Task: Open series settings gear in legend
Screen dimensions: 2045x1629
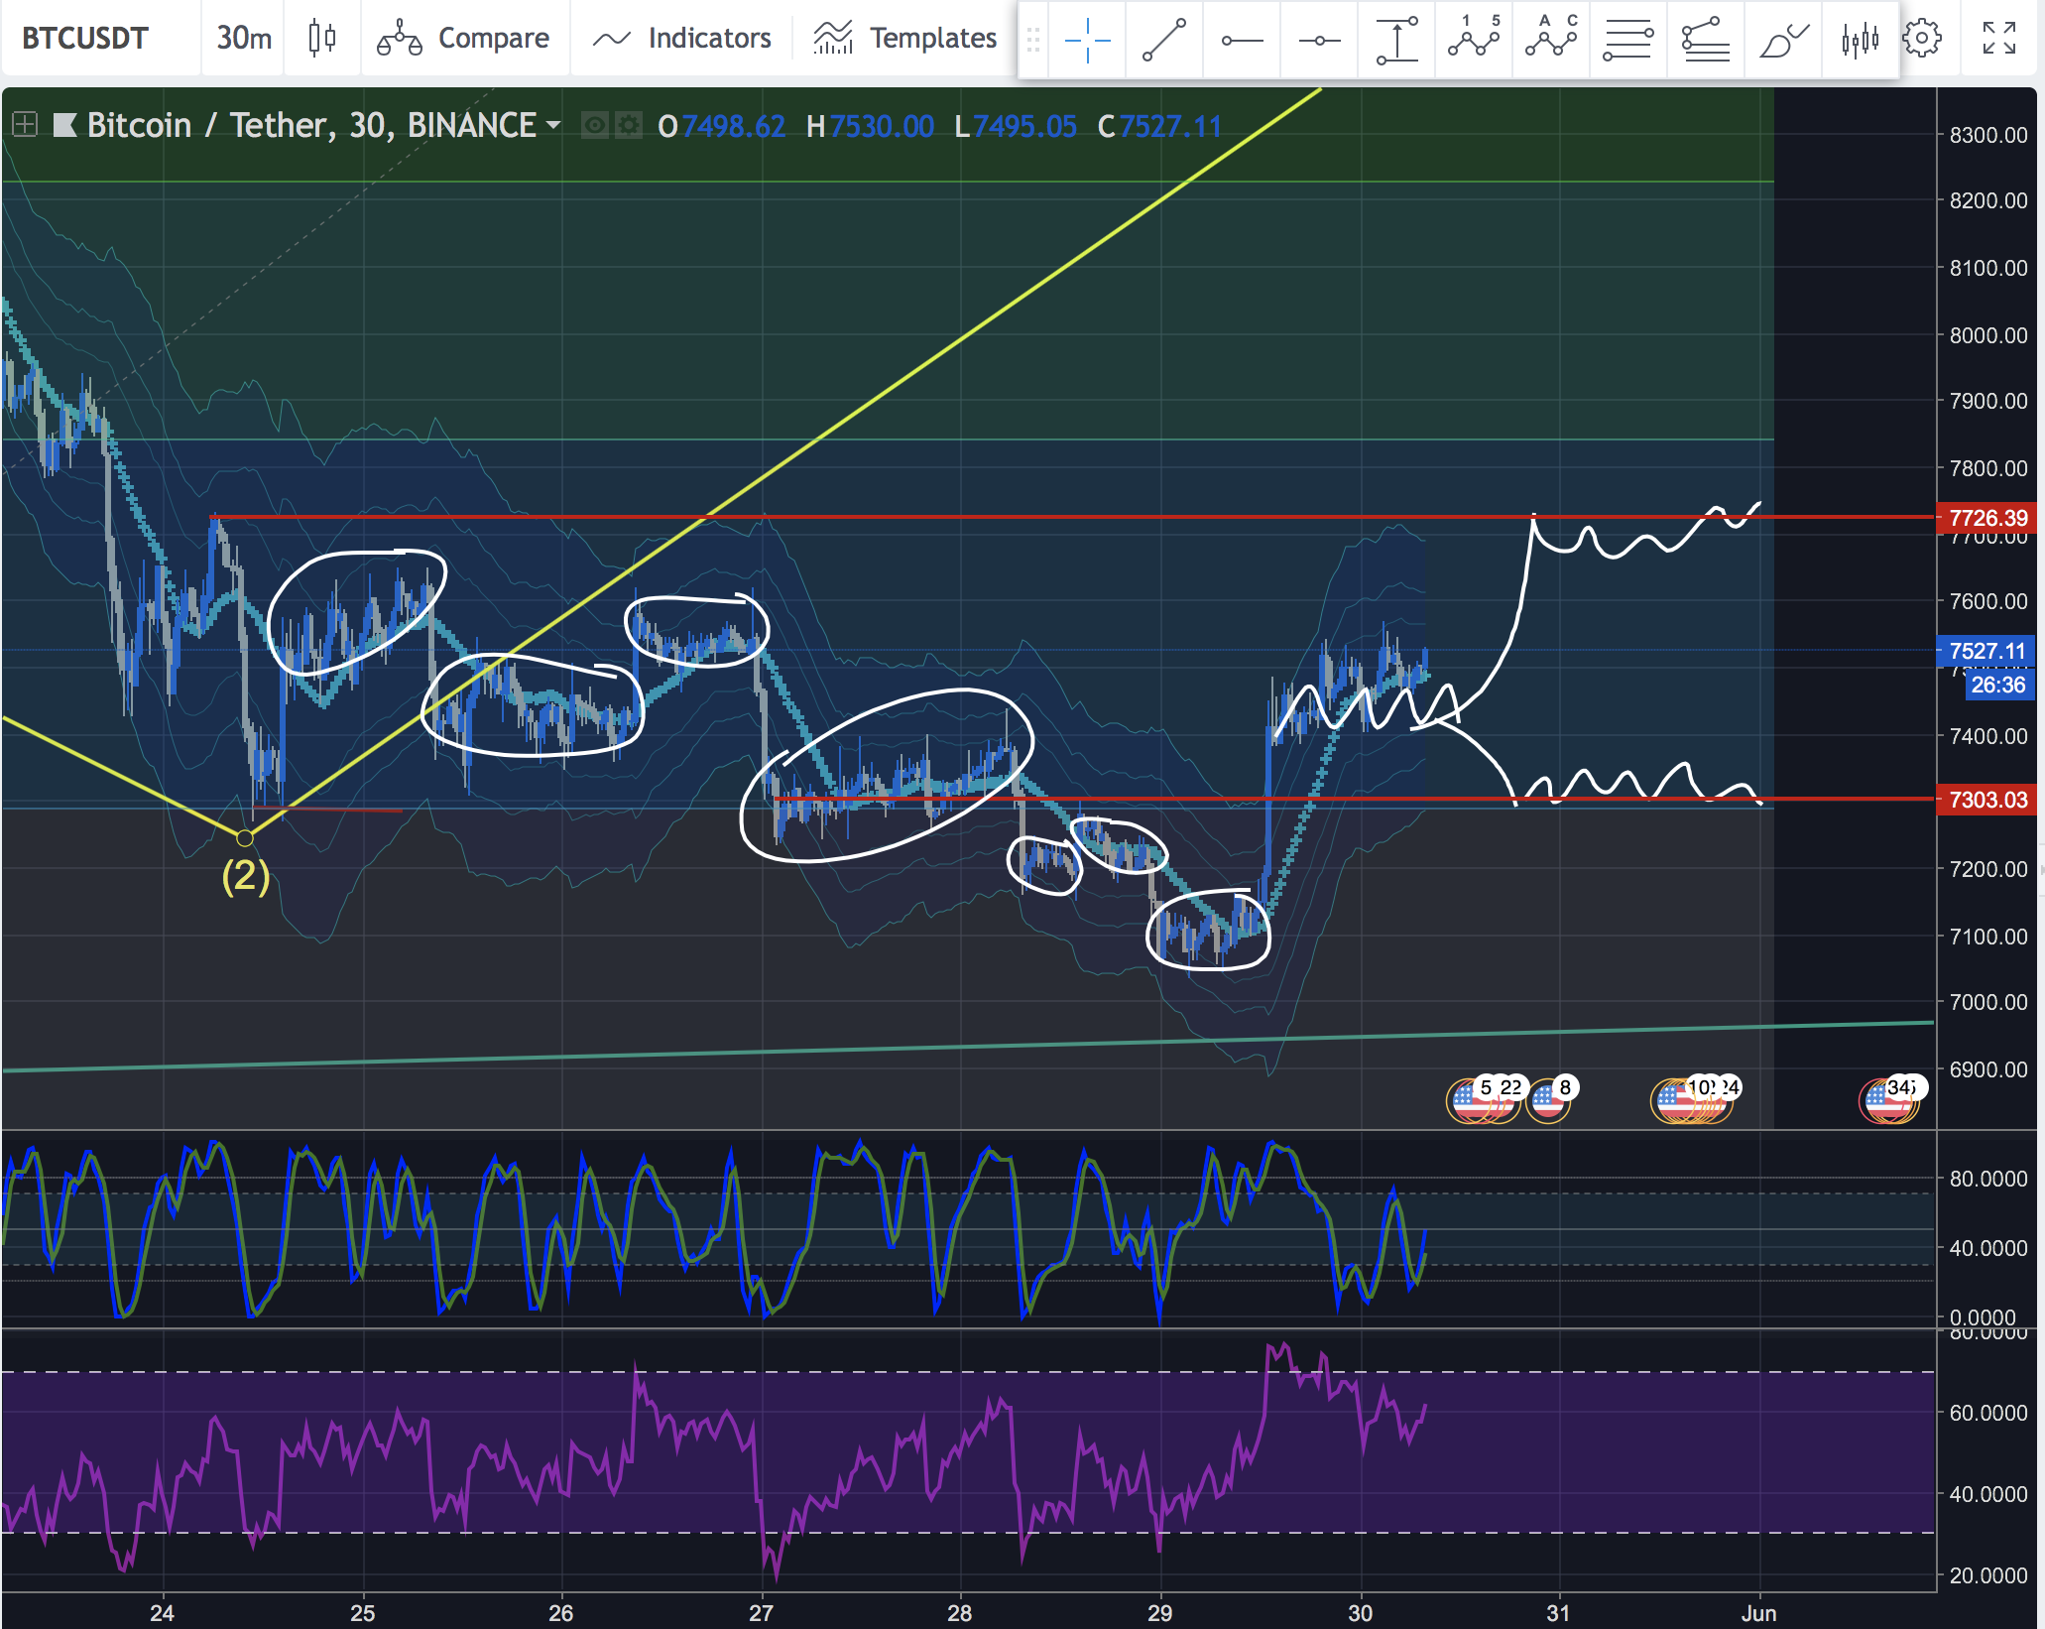Action: (x=629, y=126)
